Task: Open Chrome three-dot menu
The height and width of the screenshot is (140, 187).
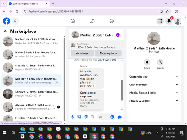Action: [x=183, y=12]
